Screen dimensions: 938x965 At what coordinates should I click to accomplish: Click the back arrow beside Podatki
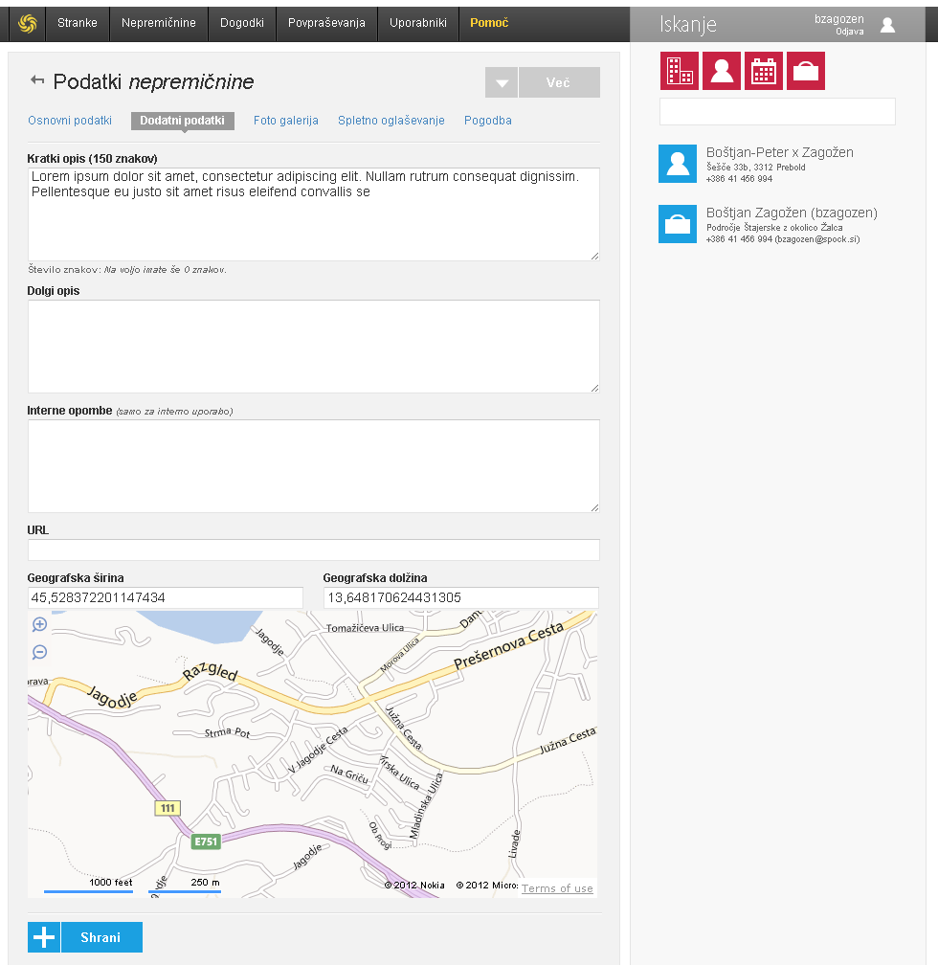(37, 80)
